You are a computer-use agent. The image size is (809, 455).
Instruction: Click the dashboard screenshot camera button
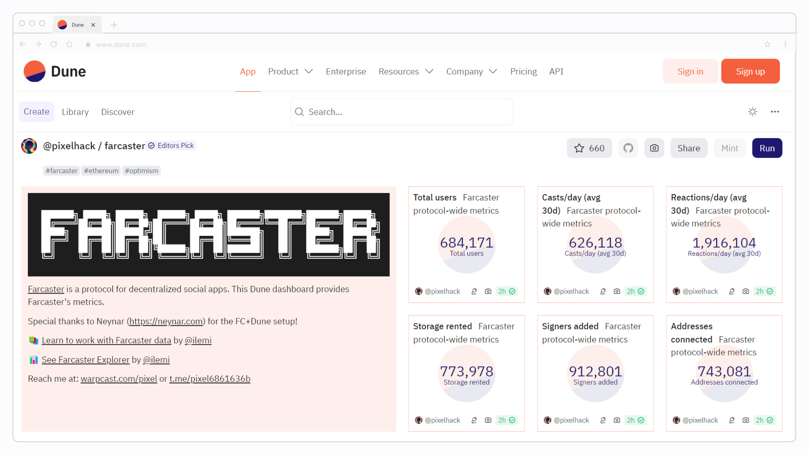[654, 148]
